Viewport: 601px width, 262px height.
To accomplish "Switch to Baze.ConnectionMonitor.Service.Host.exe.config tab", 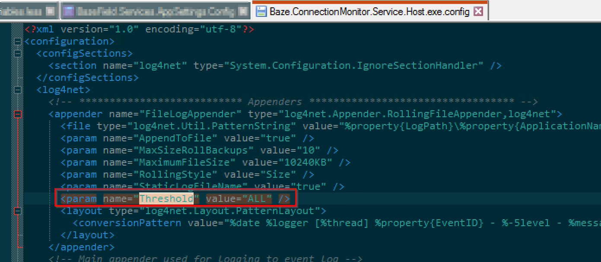I will tap(369, 12).
